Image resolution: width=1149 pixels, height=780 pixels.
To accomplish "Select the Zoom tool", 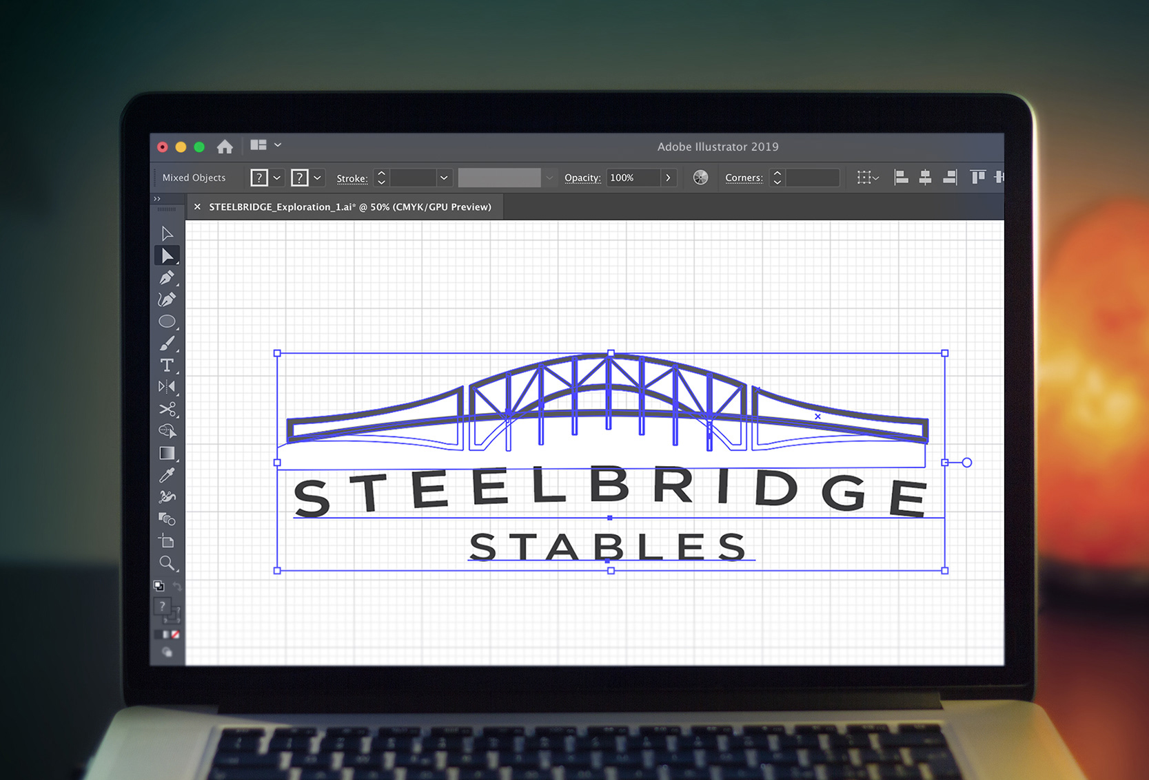I will coord(167,563).
